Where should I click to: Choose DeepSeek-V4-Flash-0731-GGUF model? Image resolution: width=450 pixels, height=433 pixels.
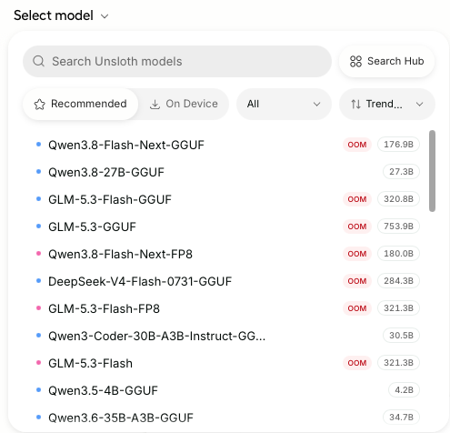[x=228, y=281]
